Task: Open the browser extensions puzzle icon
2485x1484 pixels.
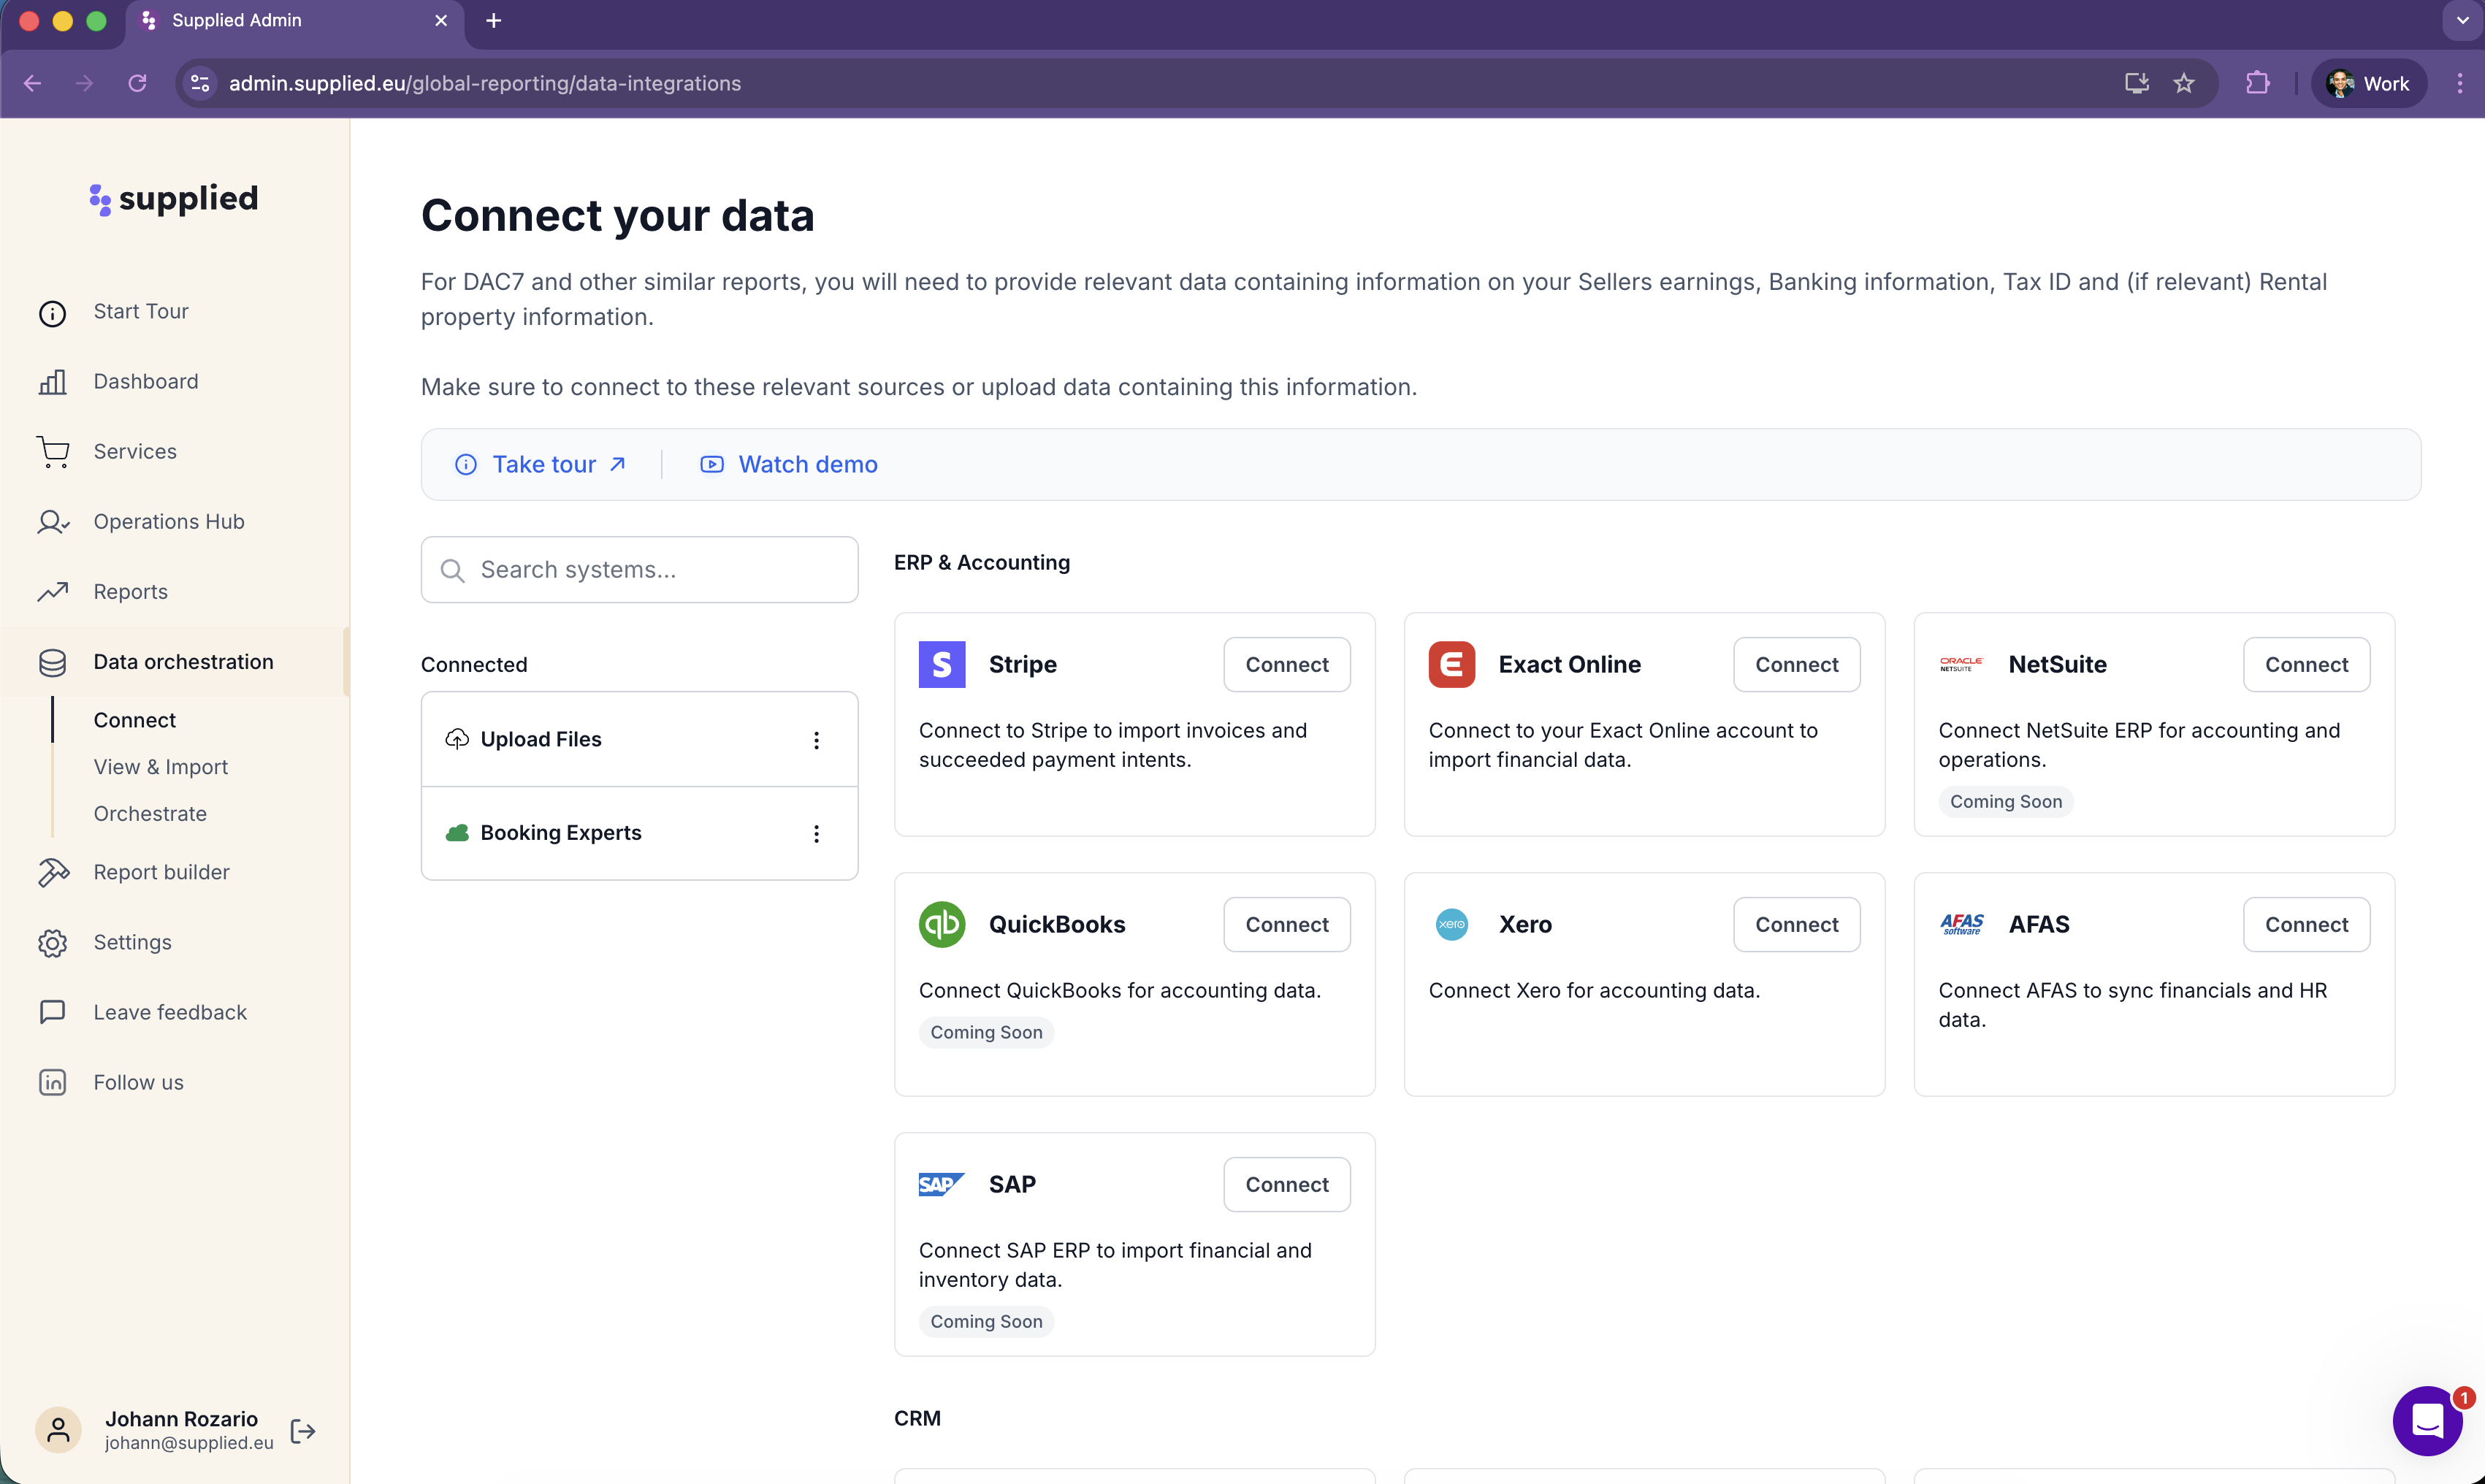Action: point(2257,83)
